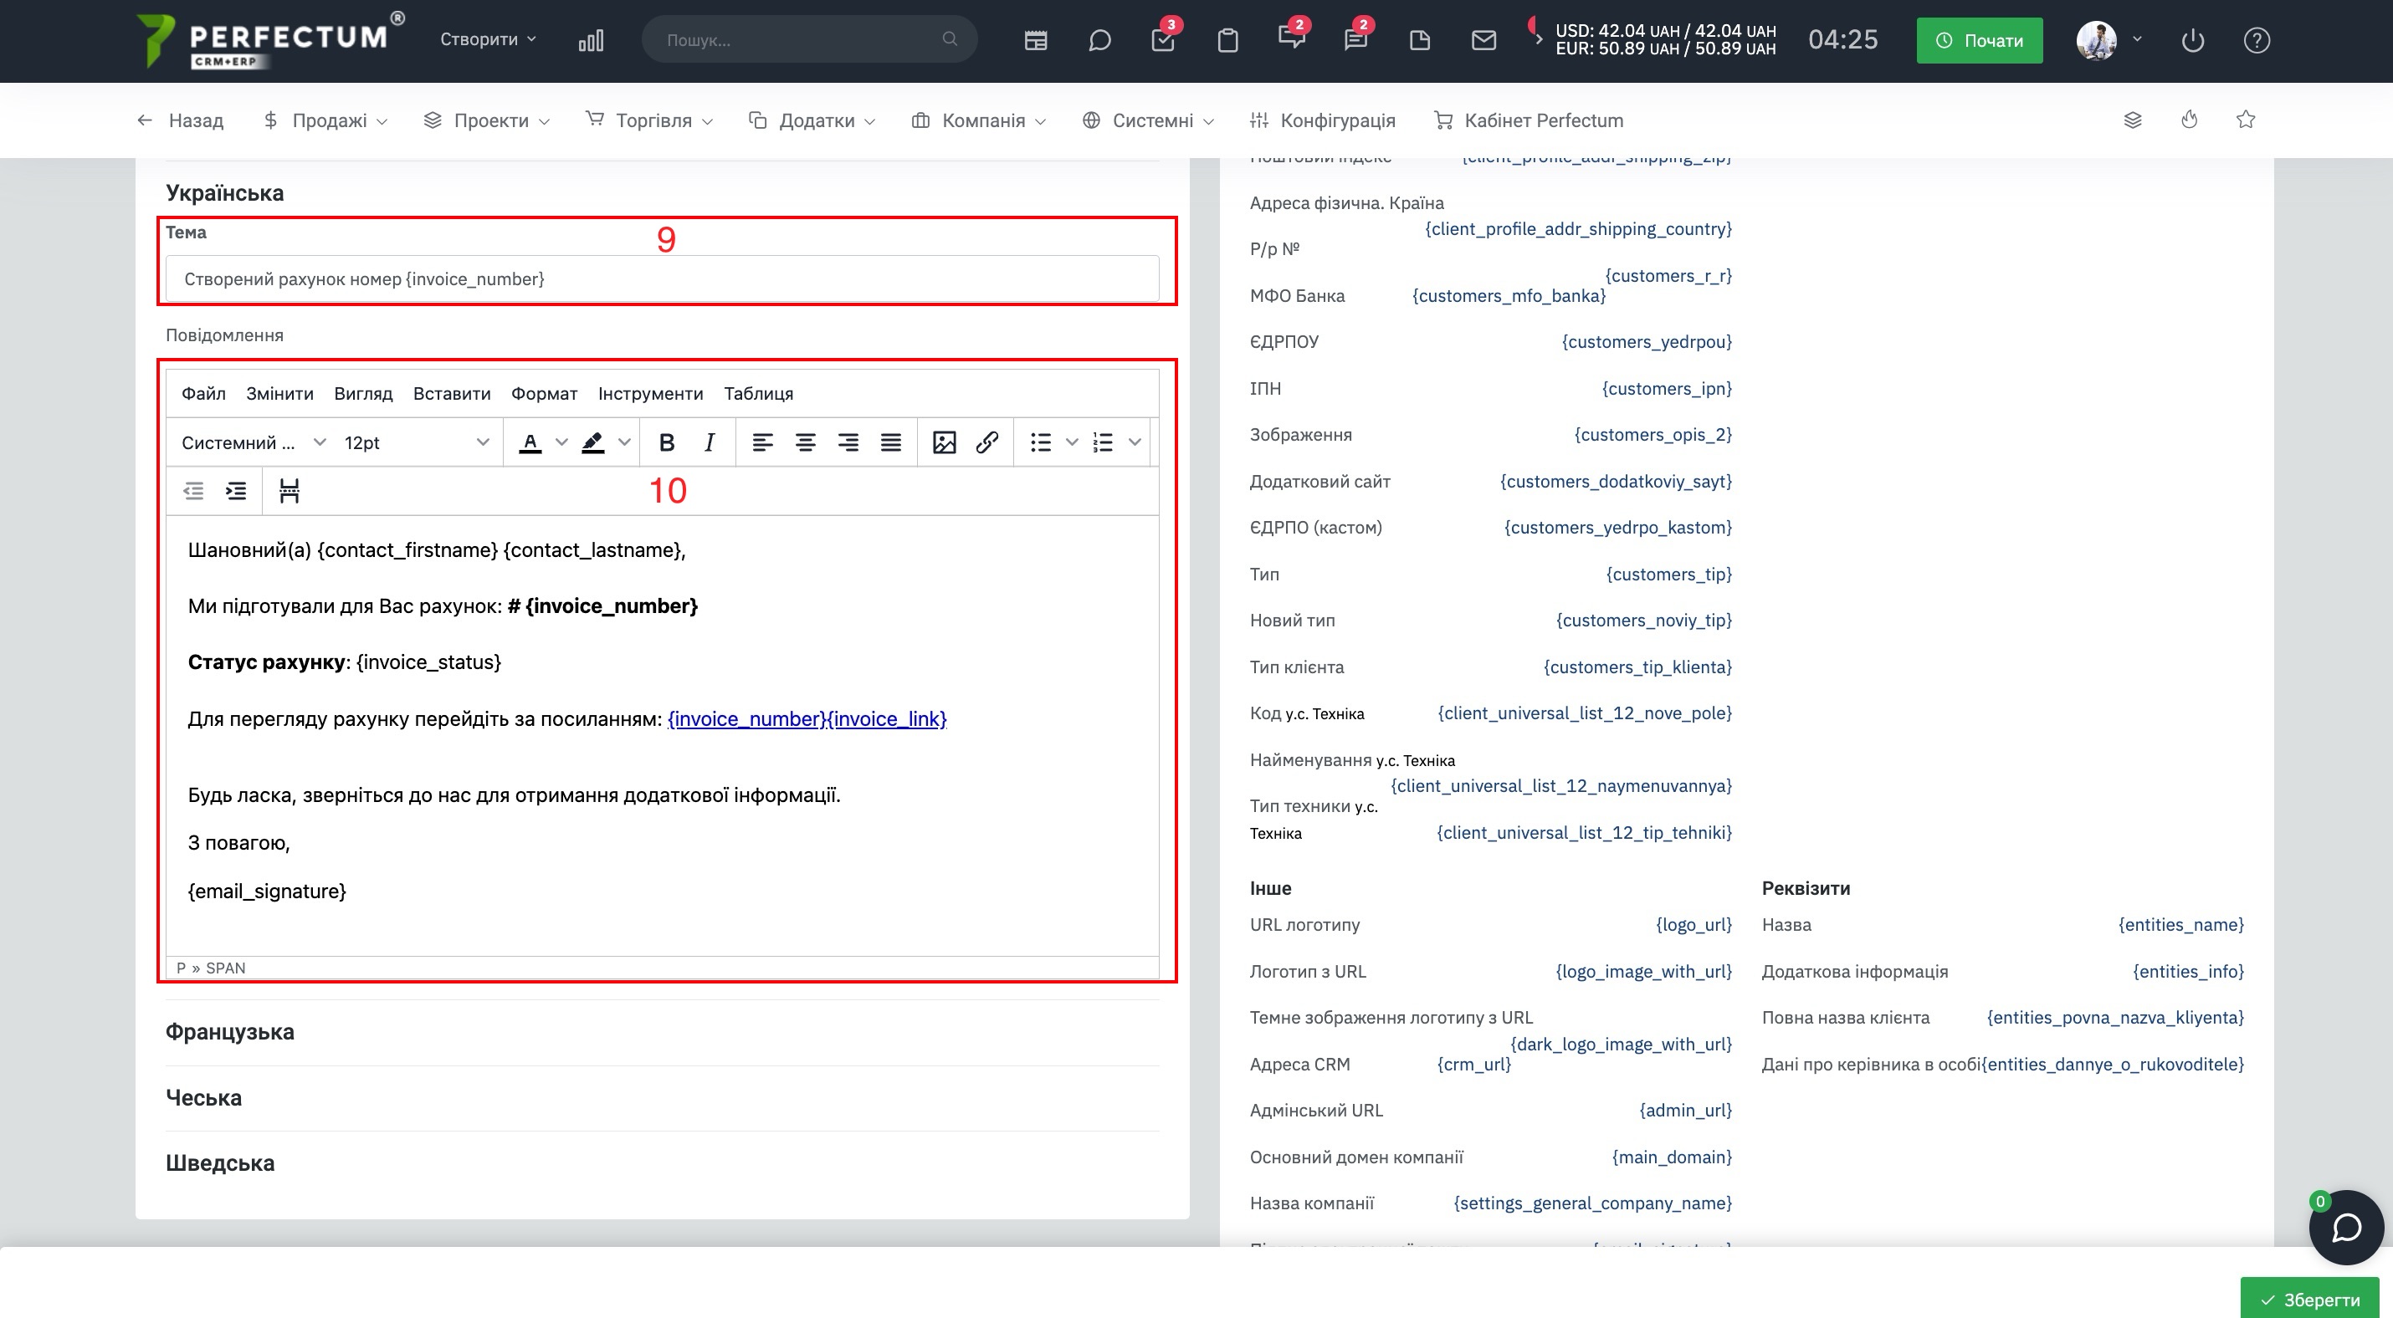2393x1318 pixels.
Task: Insert {customers_ipn} merge field
Action: (1667, 388)
